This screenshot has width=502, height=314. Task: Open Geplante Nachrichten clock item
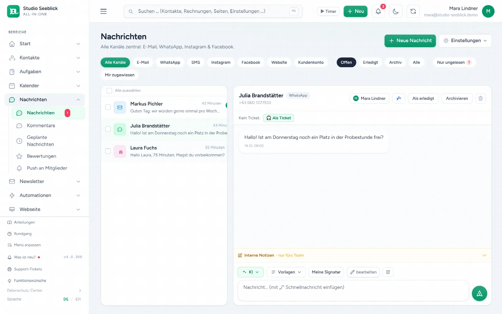pyautogui.click(x=48, y=141)
